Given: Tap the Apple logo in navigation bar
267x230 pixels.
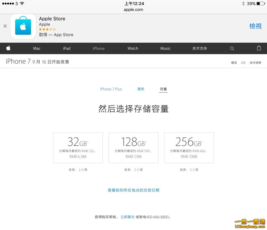Looking at the screenshot, I should [x=8, y=48].
